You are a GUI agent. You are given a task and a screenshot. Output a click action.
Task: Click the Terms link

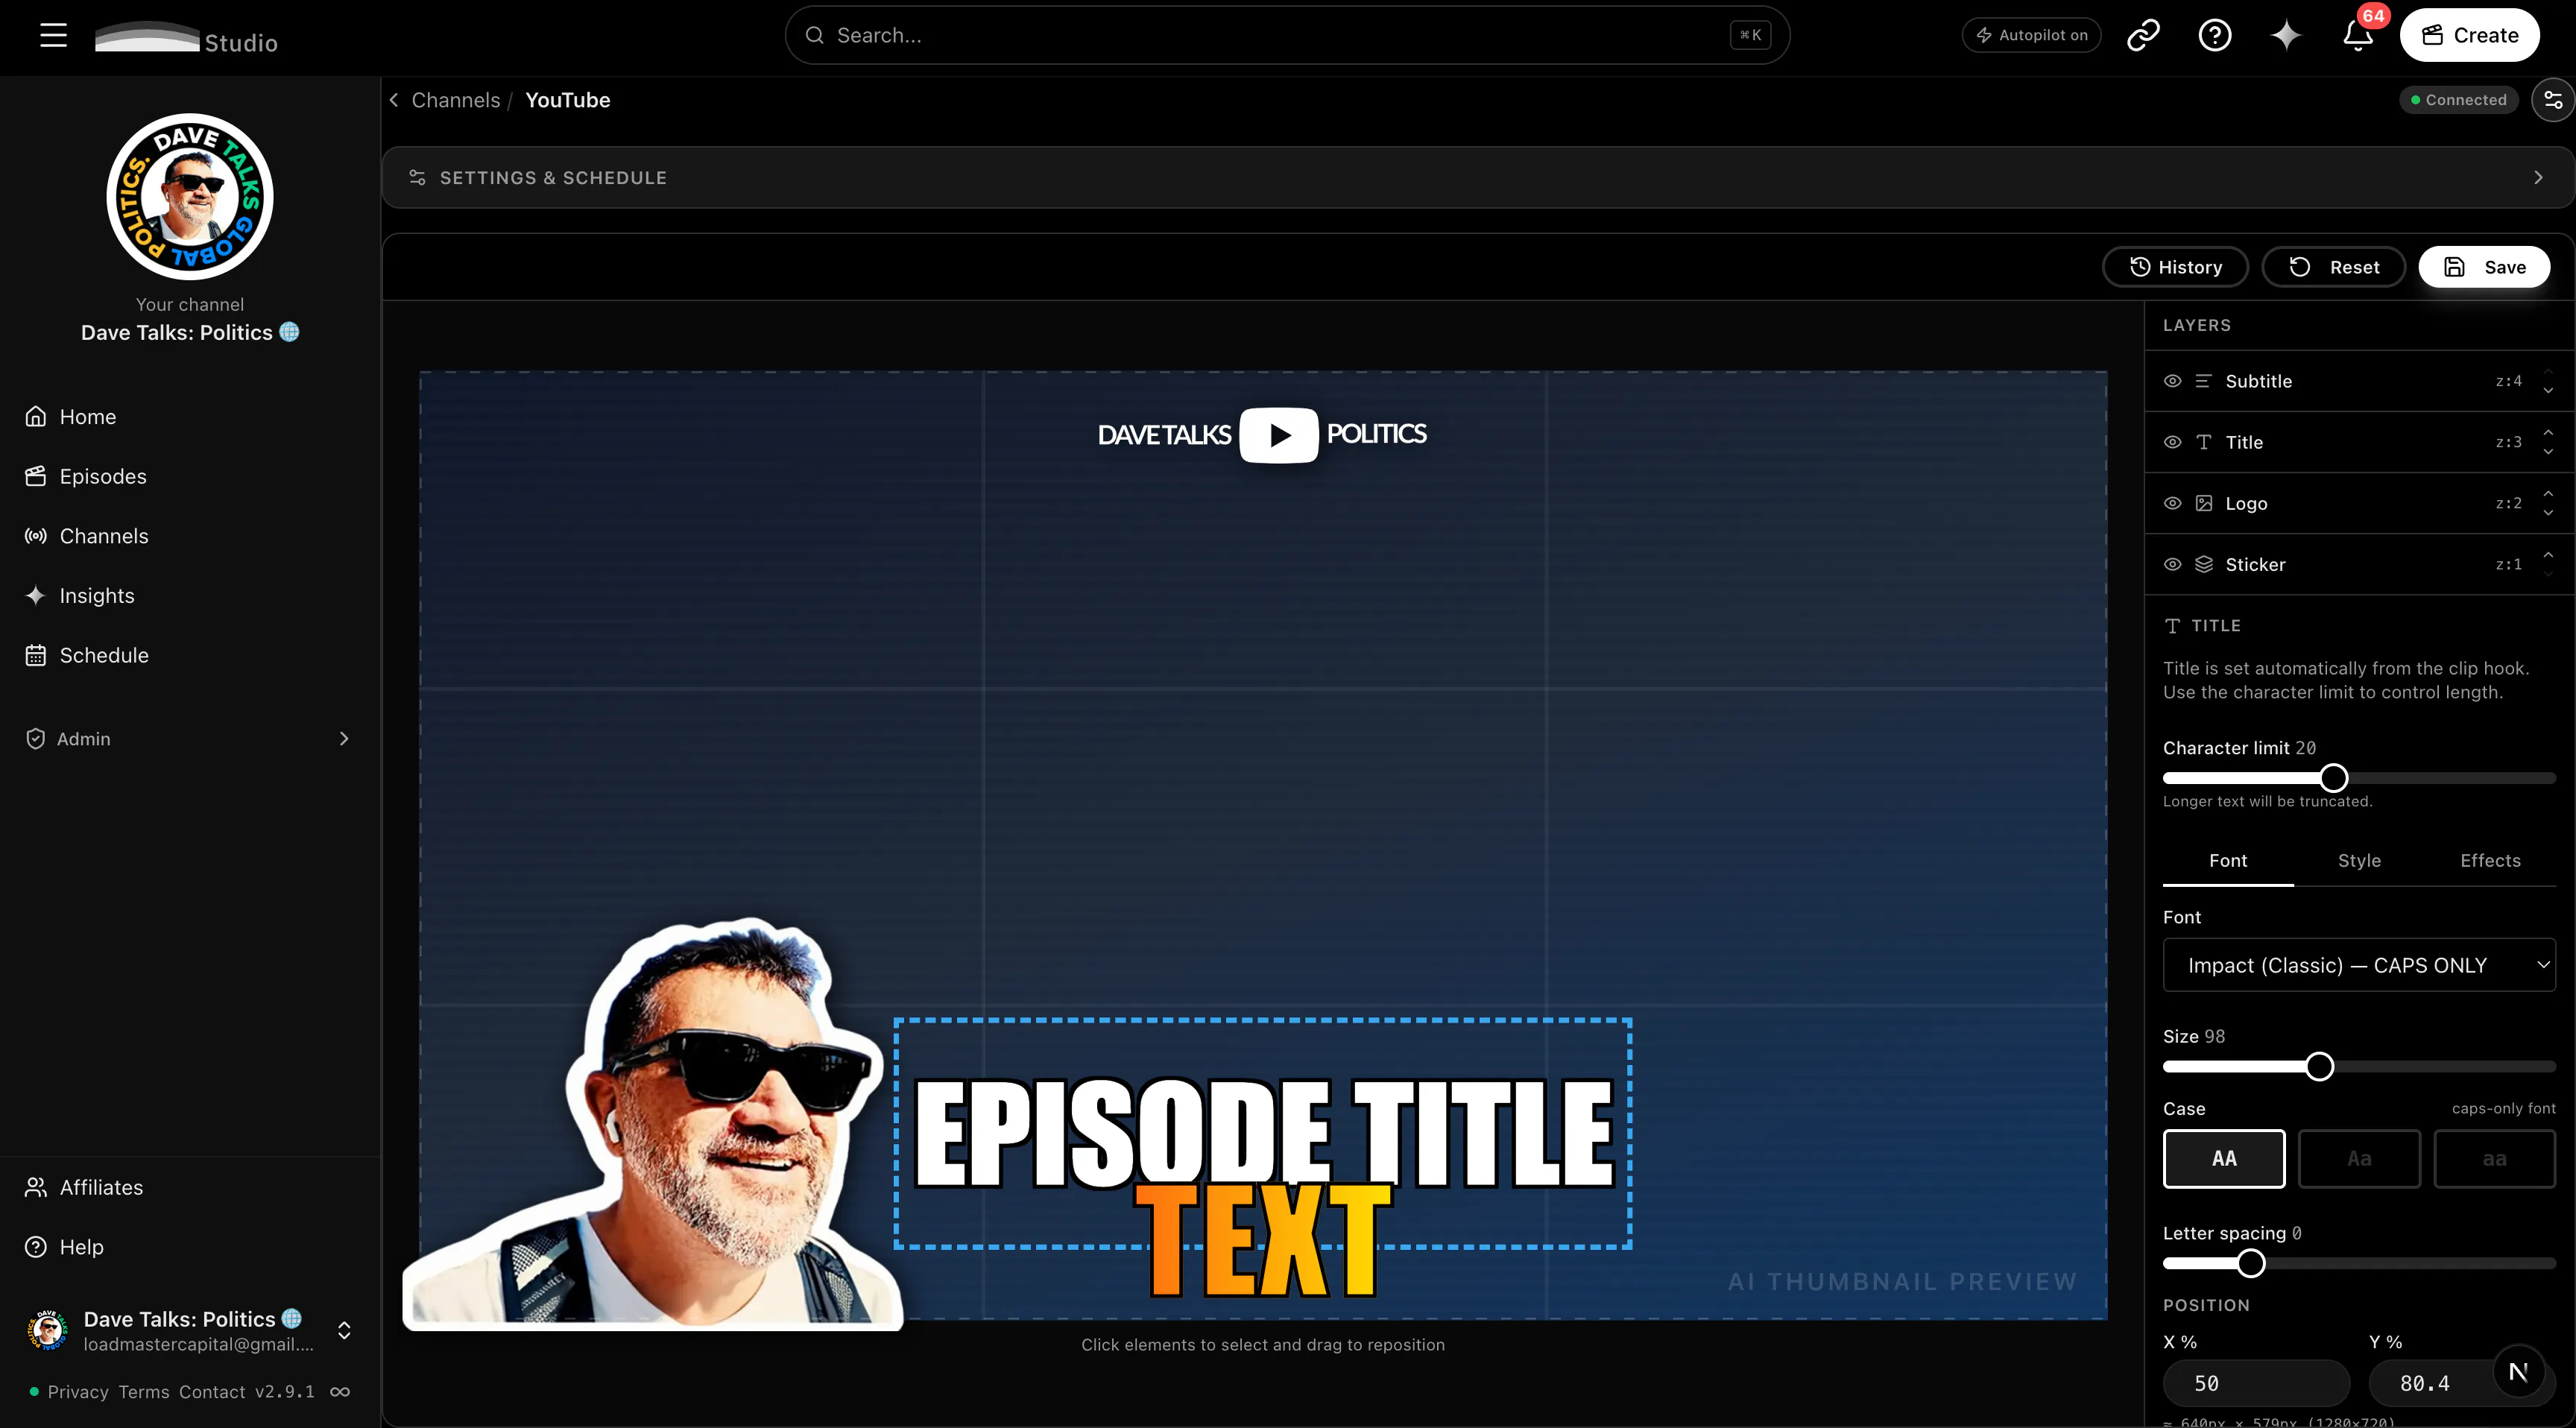click(143, 1392)
